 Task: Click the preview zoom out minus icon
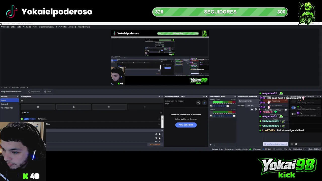pyautogui.click(x=2, y=87)
